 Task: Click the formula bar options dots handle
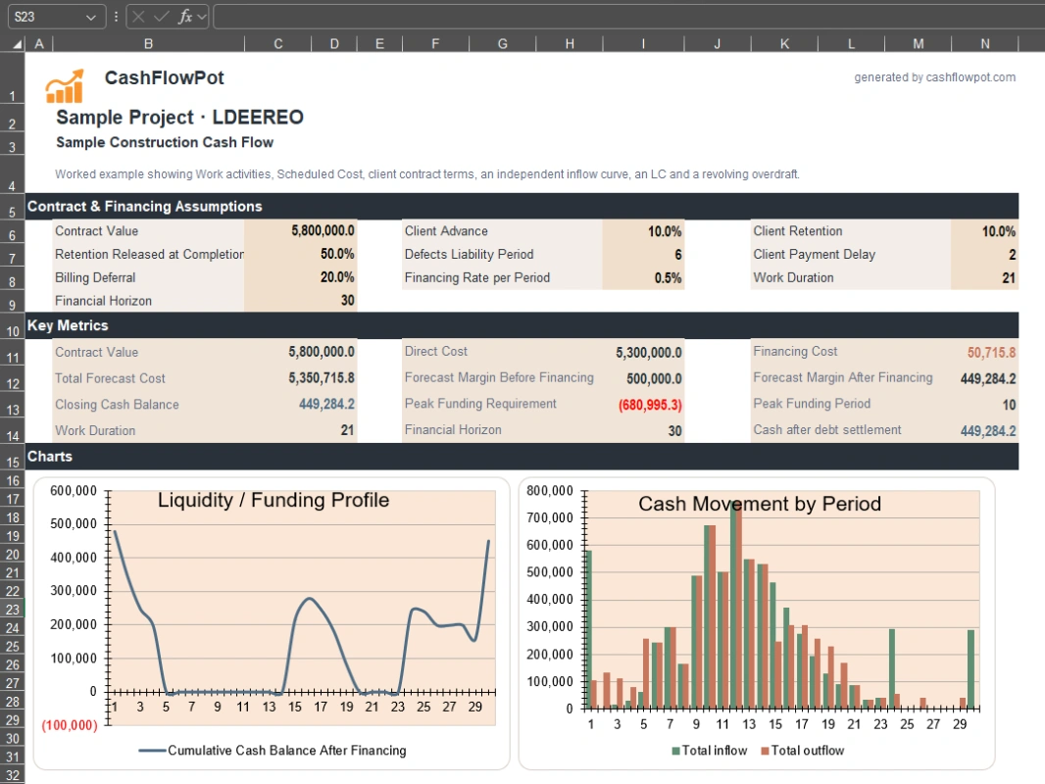tap(116, 17)
